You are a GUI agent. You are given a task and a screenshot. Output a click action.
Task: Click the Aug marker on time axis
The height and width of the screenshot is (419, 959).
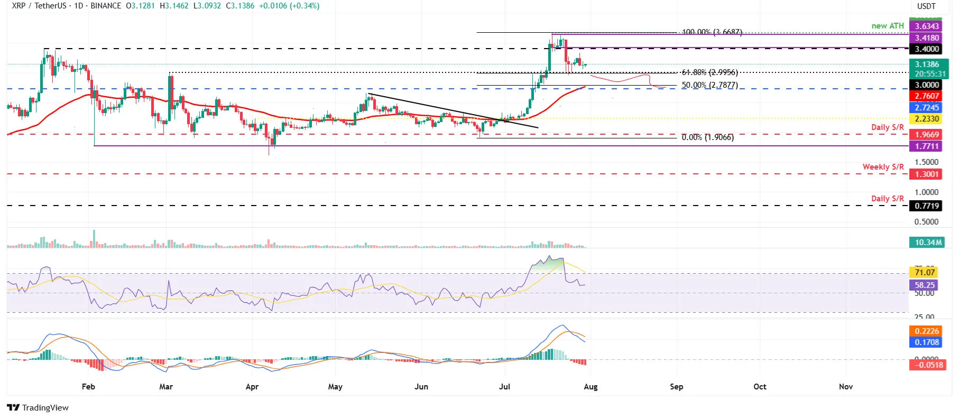(x=591, y=387)
